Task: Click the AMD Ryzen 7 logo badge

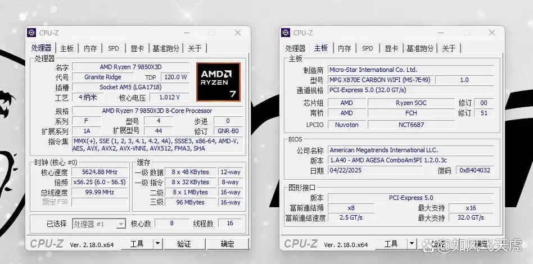Action: click(x=218, y=82)
